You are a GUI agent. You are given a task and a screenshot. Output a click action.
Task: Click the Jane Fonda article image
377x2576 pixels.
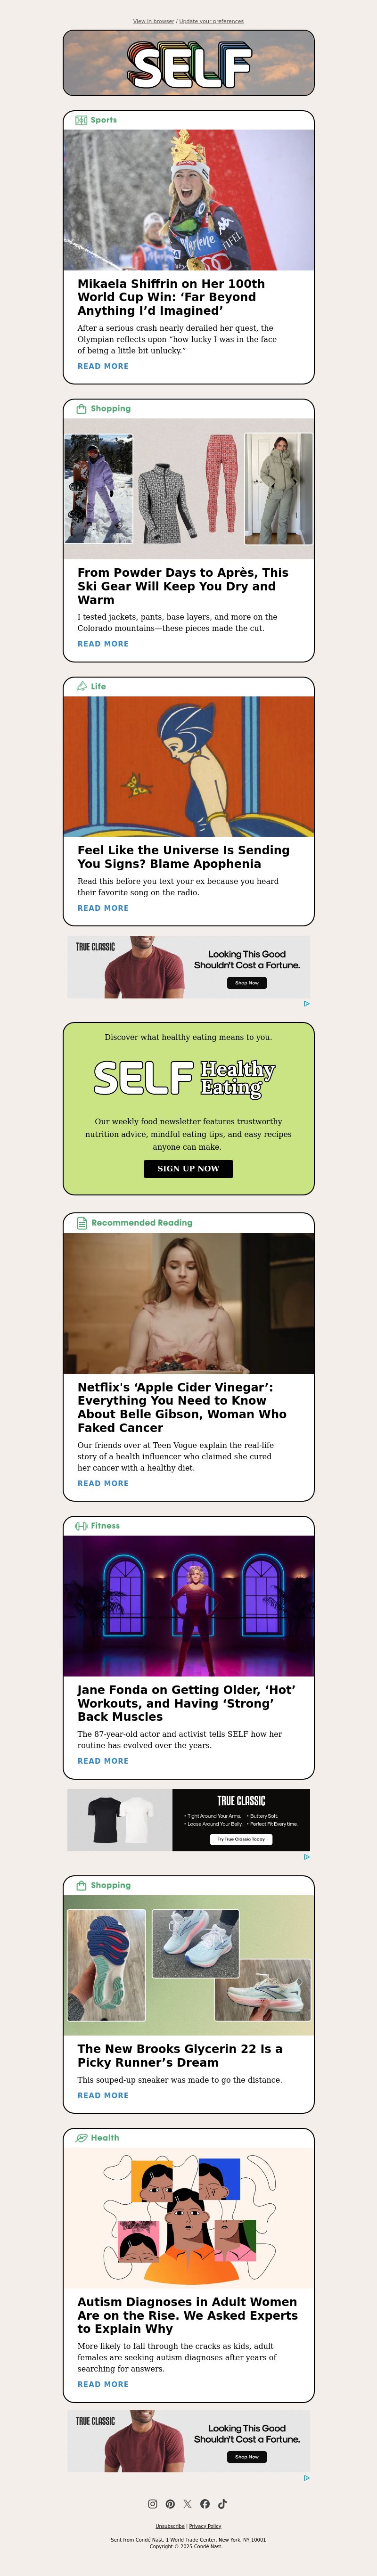[188, 1606]
